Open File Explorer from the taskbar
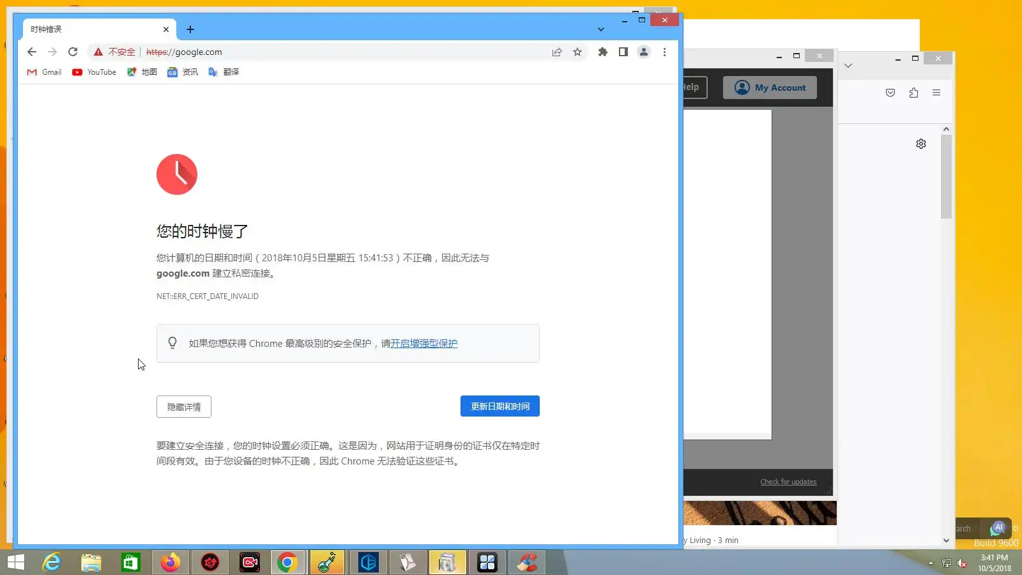The height and width of the screenshot is (575, 1022). pyautogui.click(x=91, y=562)
